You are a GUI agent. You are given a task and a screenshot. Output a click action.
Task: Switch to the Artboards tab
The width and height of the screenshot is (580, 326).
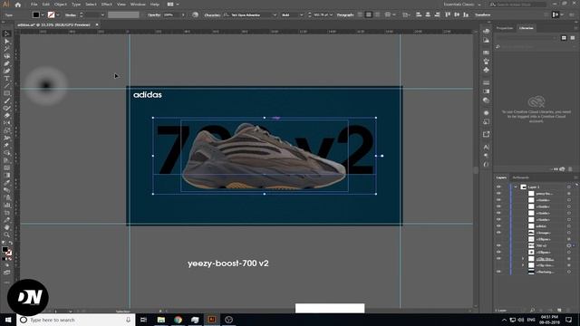pyautogui.click(x=521, y=177)
